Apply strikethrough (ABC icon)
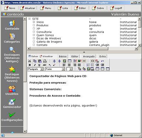The width and height of the screenshot is (142, 138). 44,65
